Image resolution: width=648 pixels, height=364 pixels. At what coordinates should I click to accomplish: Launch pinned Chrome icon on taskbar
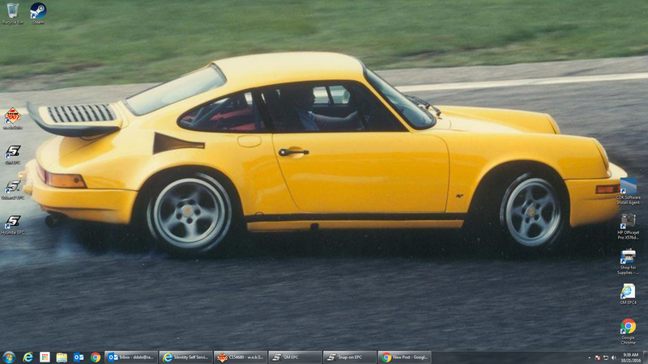pyautogui.click(x=96, y=358)
